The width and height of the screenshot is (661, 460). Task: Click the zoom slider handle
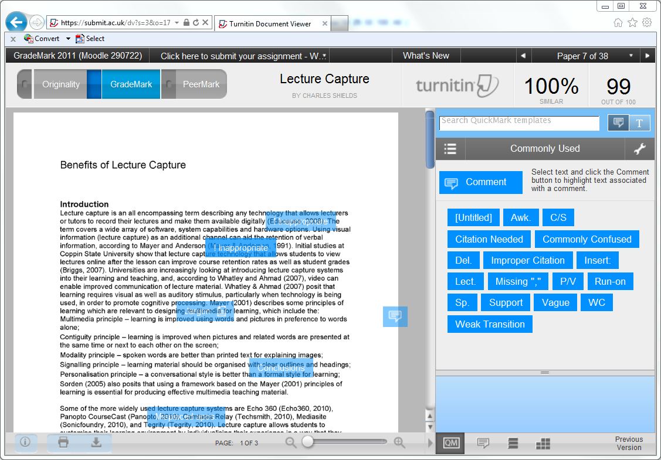(307, 442)
